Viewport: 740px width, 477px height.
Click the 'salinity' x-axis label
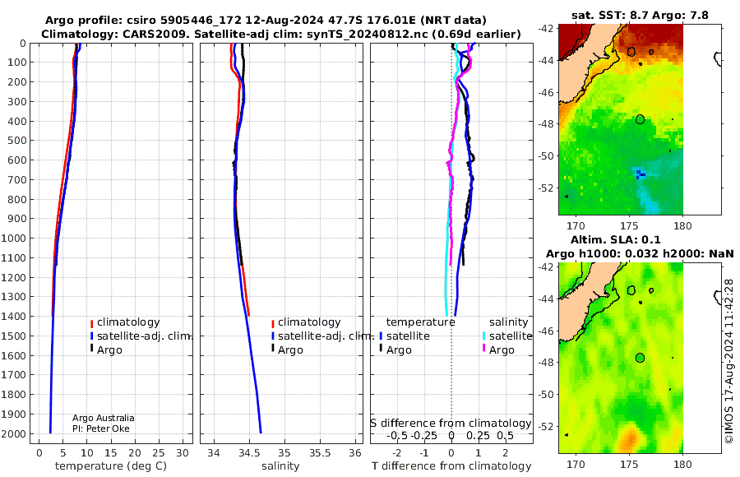[x=280, y=466]
